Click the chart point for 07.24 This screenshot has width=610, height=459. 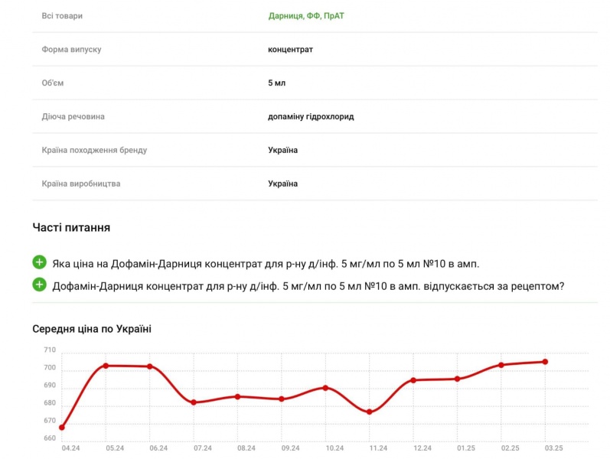point(194,402)
